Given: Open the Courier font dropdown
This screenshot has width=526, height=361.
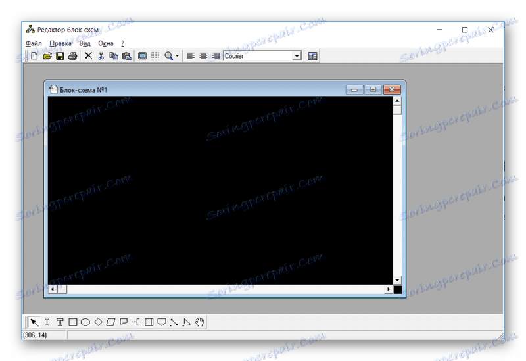Looking at the screenshot, I should (297, 56).
